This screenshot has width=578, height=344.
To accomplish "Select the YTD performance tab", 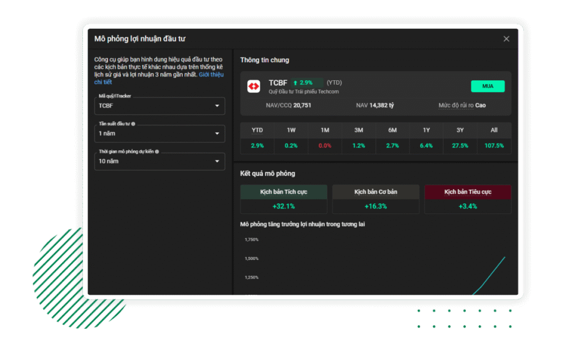I will pyautogui.click(x=257, y=130).
